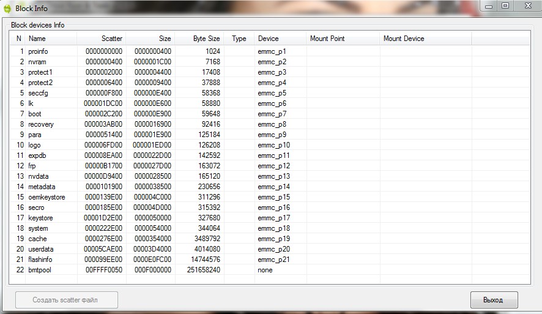
Task: Click the Mount Device column header
Action: pyautogui.click(x=425, y=39)
